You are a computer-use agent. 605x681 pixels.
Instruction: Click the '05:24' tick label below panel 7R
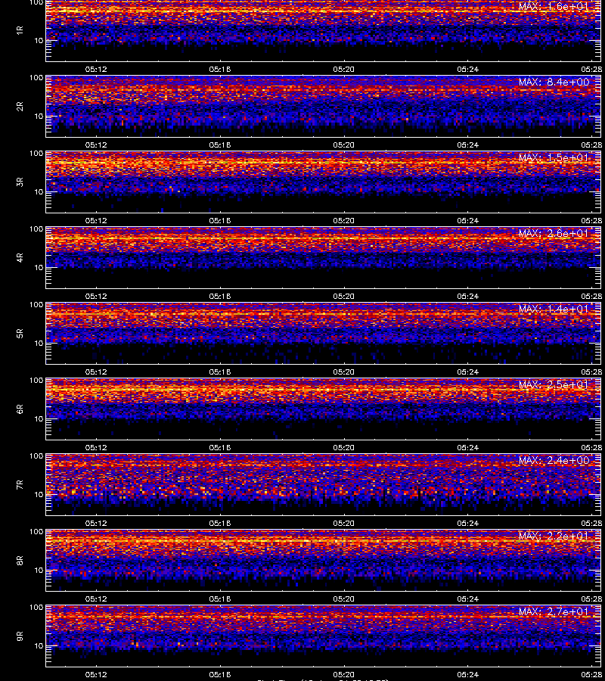pos(468,523)
